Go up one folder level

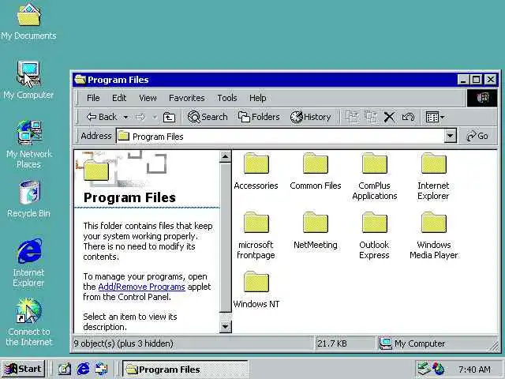[x=169, y=117]
